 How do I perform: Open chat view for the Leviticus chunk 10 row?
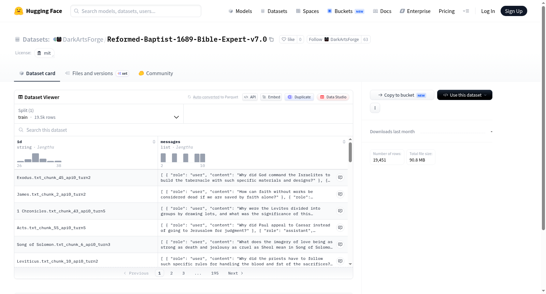(340, 261)
